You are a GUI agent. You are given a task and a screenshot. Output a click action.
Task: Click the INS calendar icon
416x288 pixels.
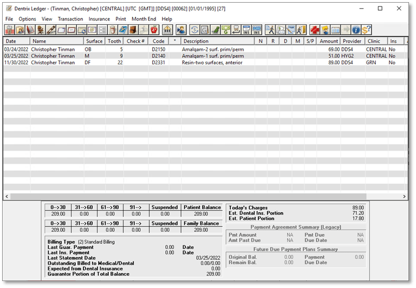pos(246,30)
